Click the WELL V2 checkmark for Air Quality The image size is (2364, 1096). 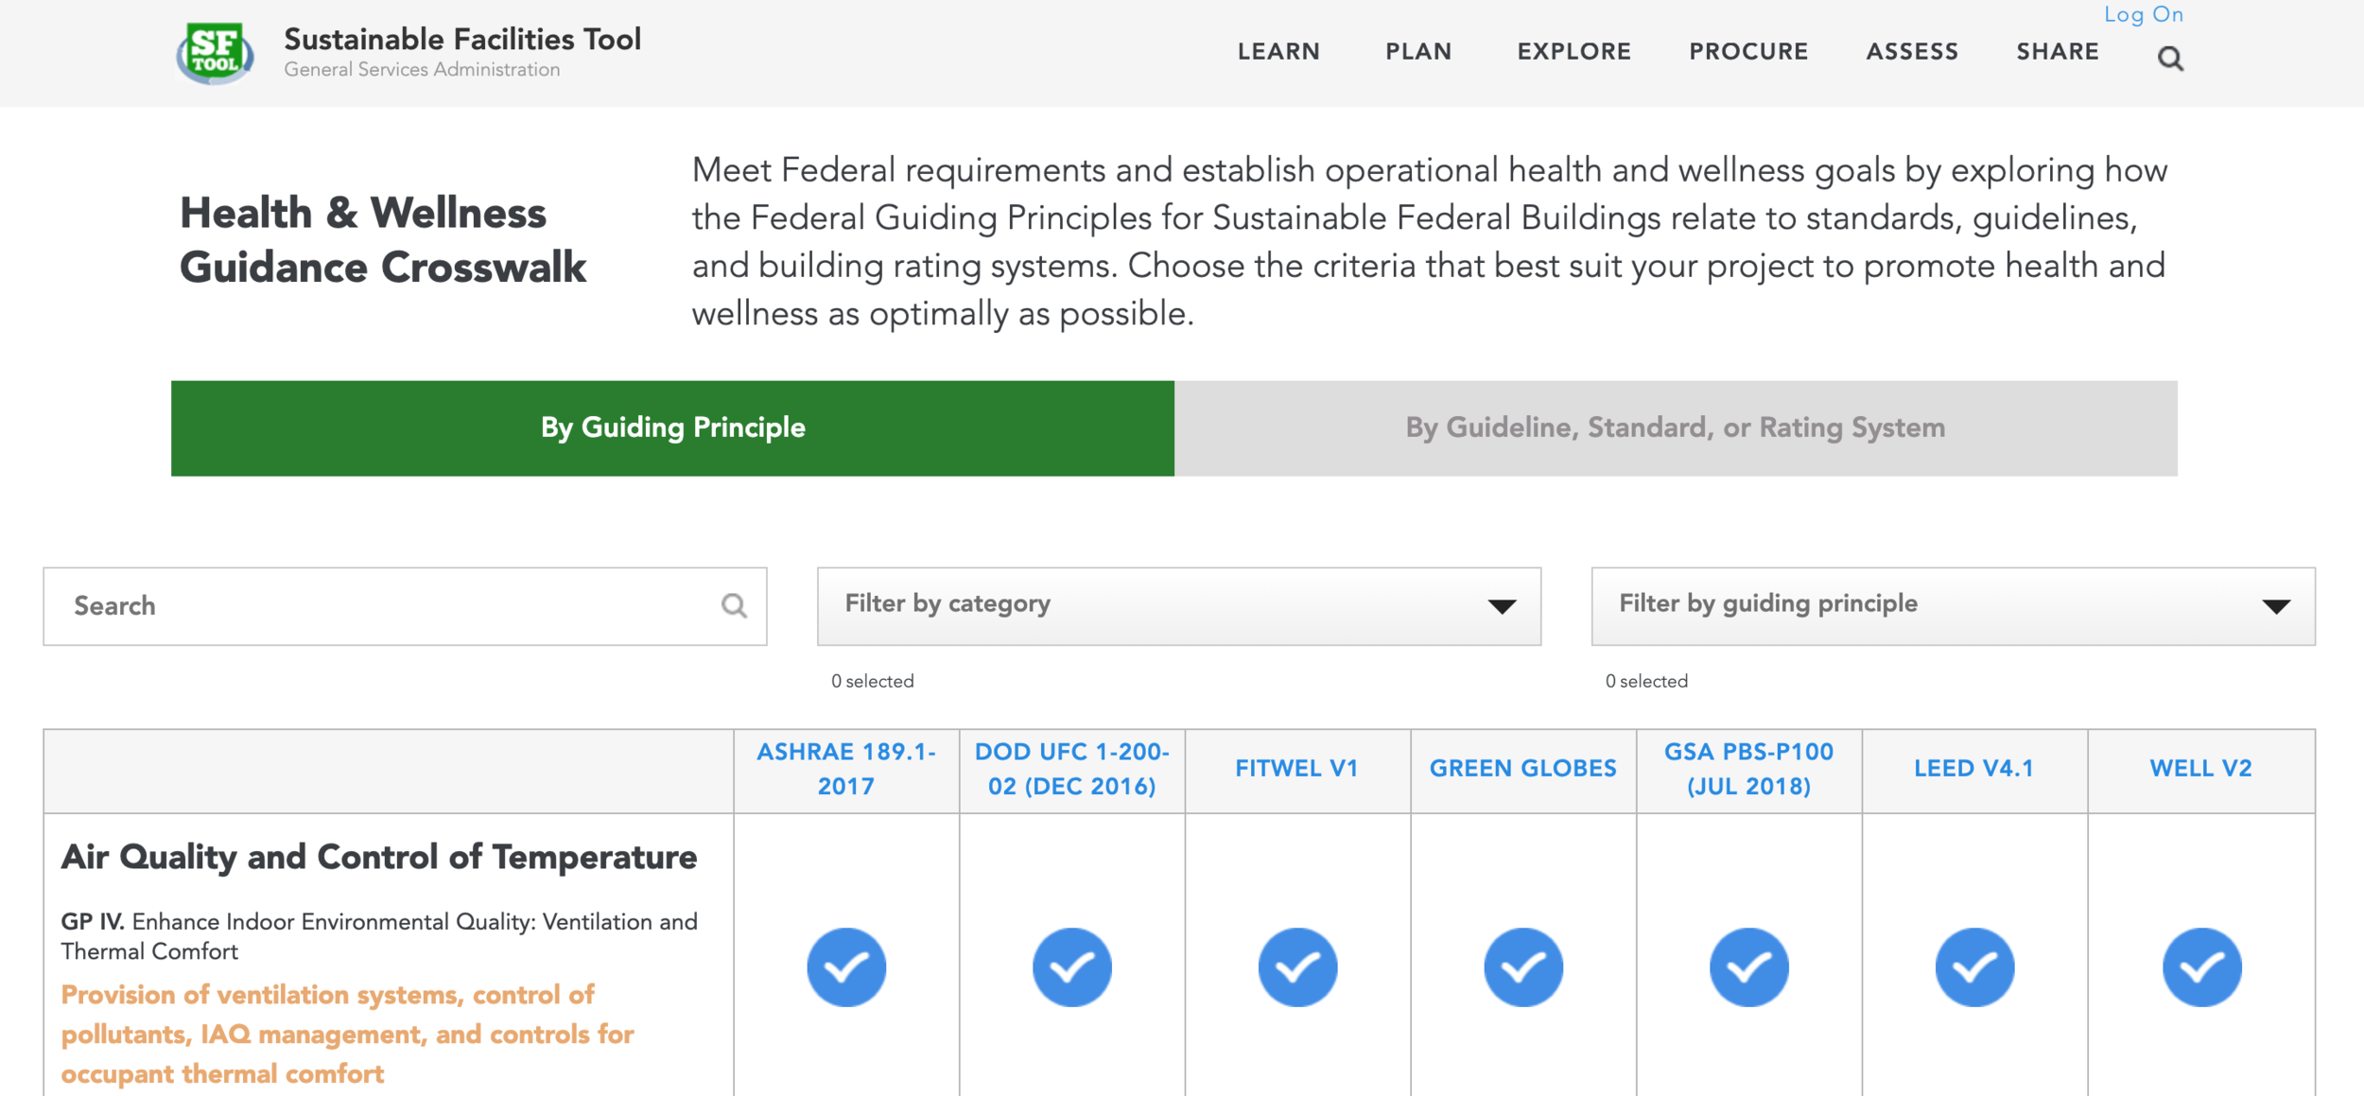pos(2201,966)
